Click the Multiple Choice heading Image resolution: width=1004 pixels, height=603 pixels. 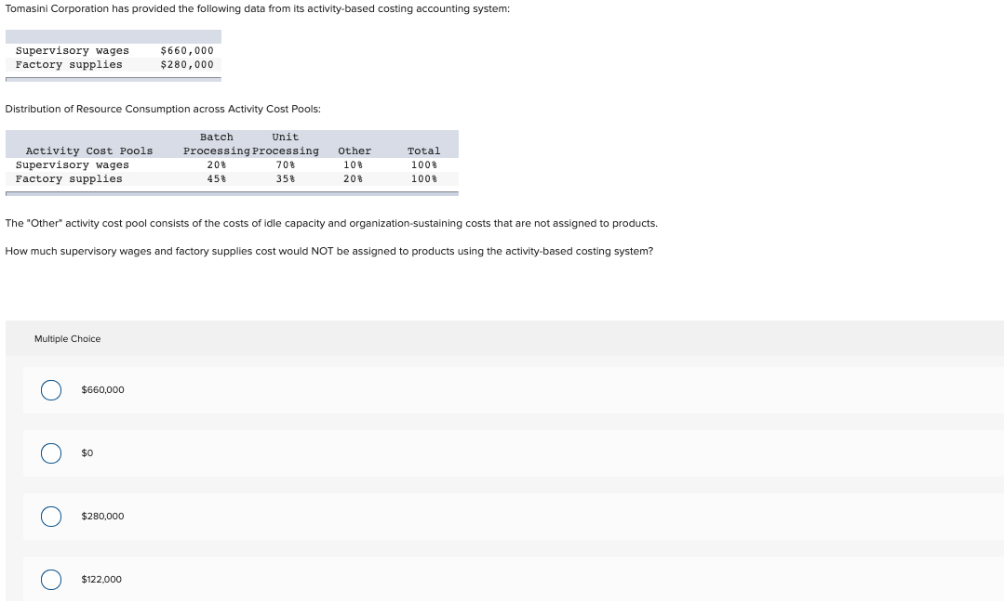point(67,338)
